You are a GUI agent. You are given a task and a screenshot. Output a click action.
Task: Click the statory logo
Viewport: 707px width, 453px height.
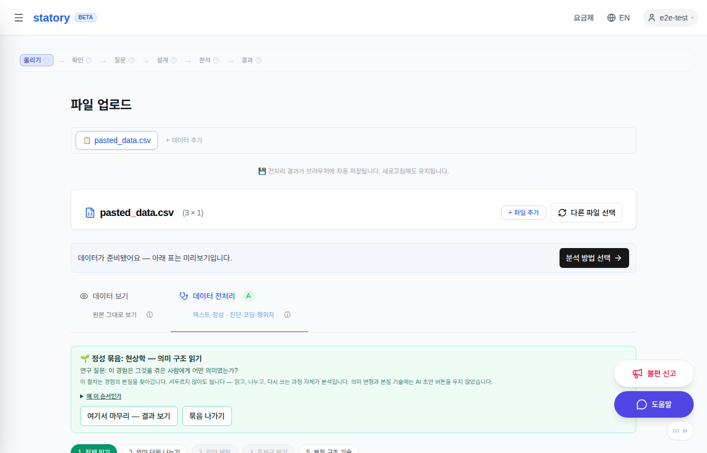[51, 18]
